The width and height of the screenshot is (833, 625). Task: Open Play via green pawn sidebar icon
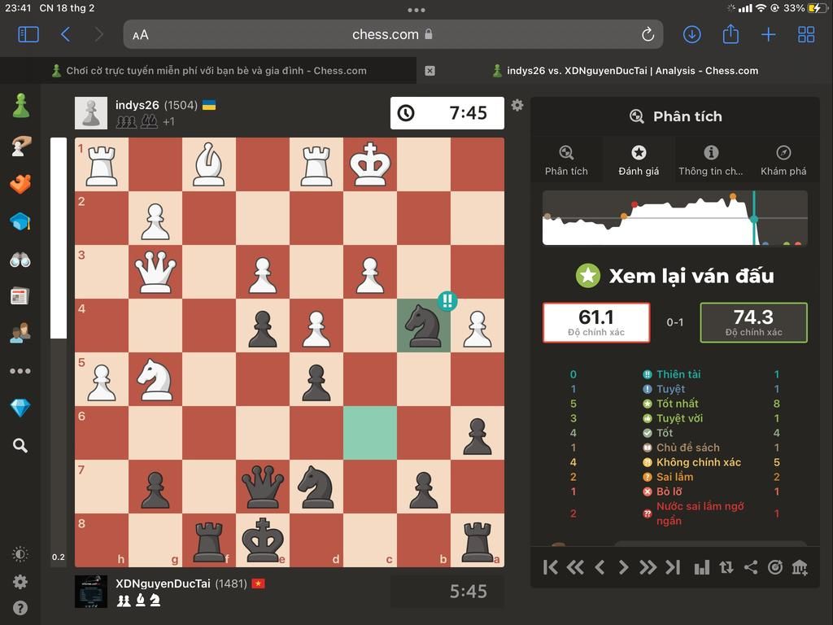click(20, 105)
